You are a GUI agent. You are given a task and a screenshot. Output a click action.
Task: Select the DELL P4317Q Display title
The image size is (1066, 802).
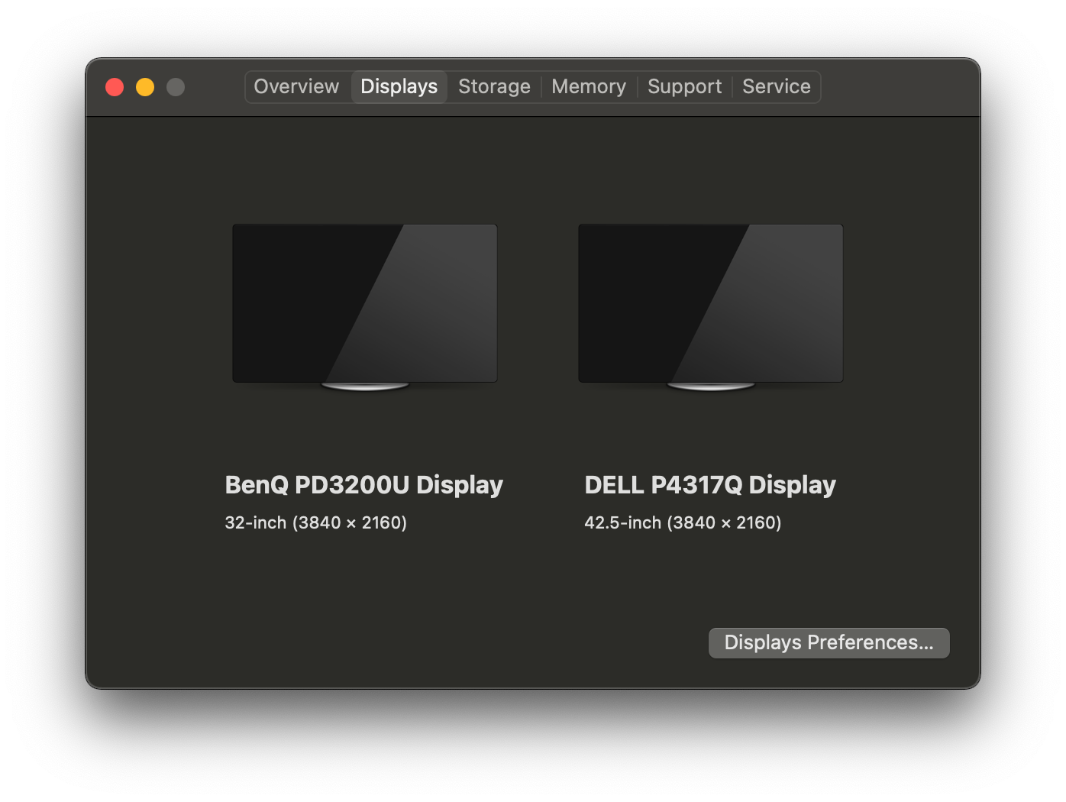(710, 485)
